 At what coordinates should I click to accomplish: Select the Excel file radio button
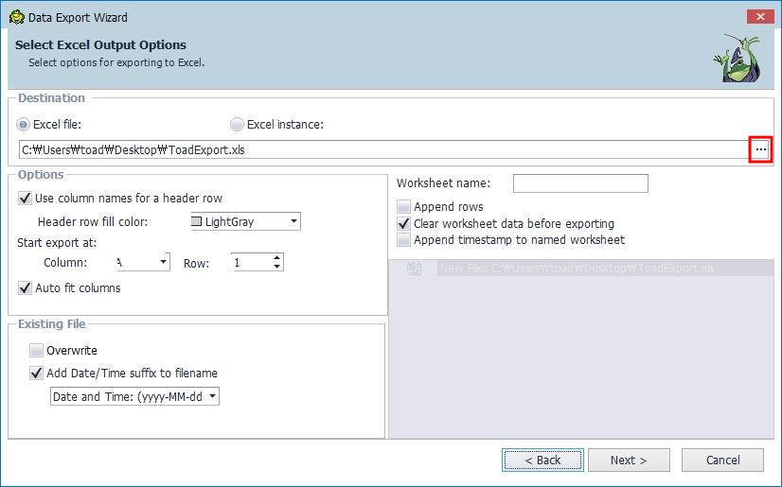point(24,125)
